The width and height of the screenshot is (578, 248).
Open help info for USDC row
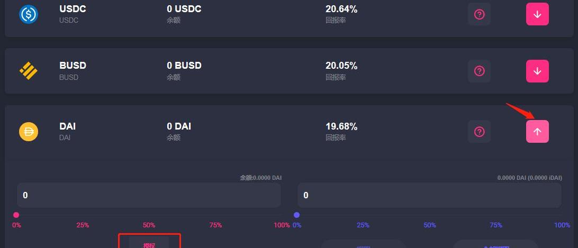(x=479, y=14)
